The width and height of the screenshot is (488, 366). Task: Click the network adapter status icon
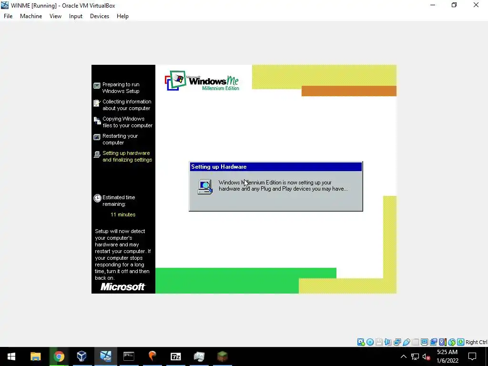click(397, 342)
